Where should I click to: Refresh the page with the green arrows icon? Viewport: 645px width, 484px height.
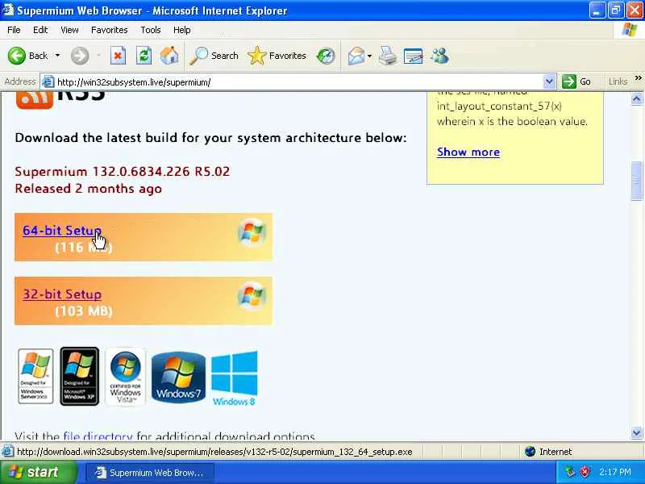pos(144,56)
